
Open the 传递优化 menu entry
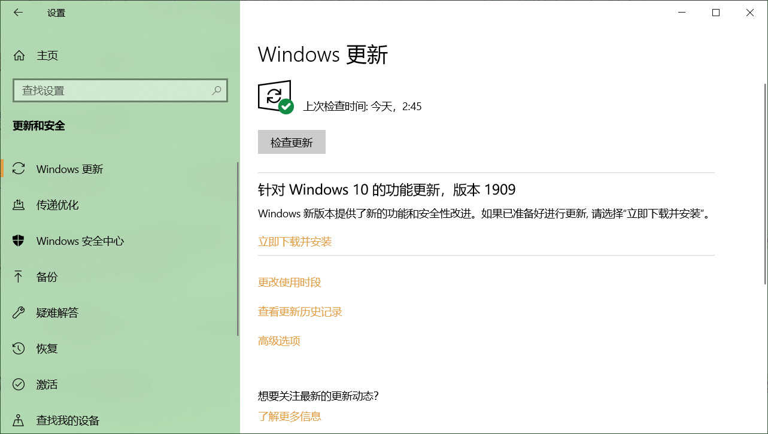[119, 205]
